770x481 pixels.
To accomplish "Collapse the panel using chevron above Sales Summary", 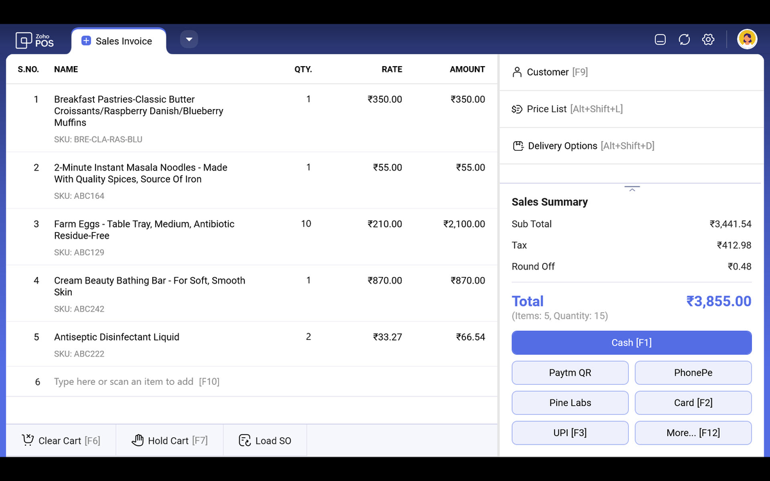I will tap(632, 189).
